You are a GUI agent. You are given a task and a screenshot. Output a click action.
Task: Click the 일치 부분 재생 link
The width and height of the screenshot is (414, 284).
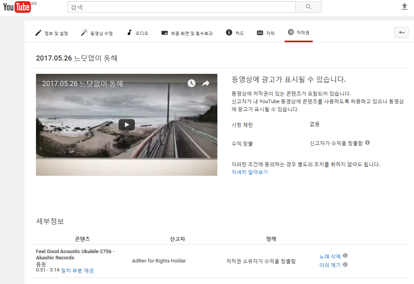click(77, 270)
